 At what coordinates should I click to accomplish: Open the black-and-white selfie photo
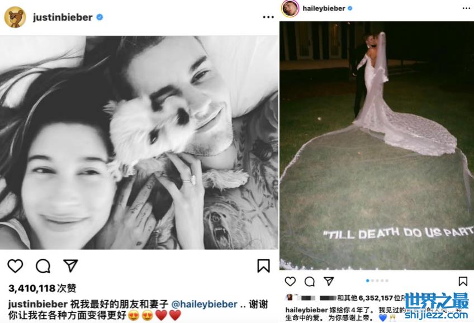[x=139, y=142]
